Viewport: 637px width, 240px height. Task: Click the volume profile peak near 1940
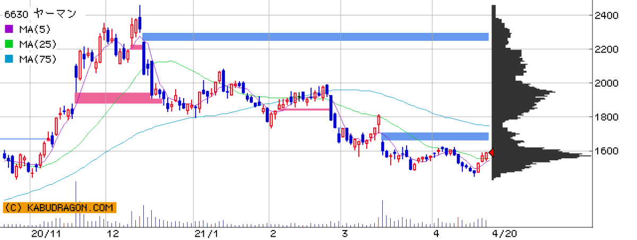[523, 92]
